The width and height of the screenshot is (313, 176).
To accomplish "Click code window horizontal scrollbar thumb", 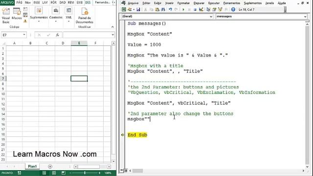I will pos(137,171).
